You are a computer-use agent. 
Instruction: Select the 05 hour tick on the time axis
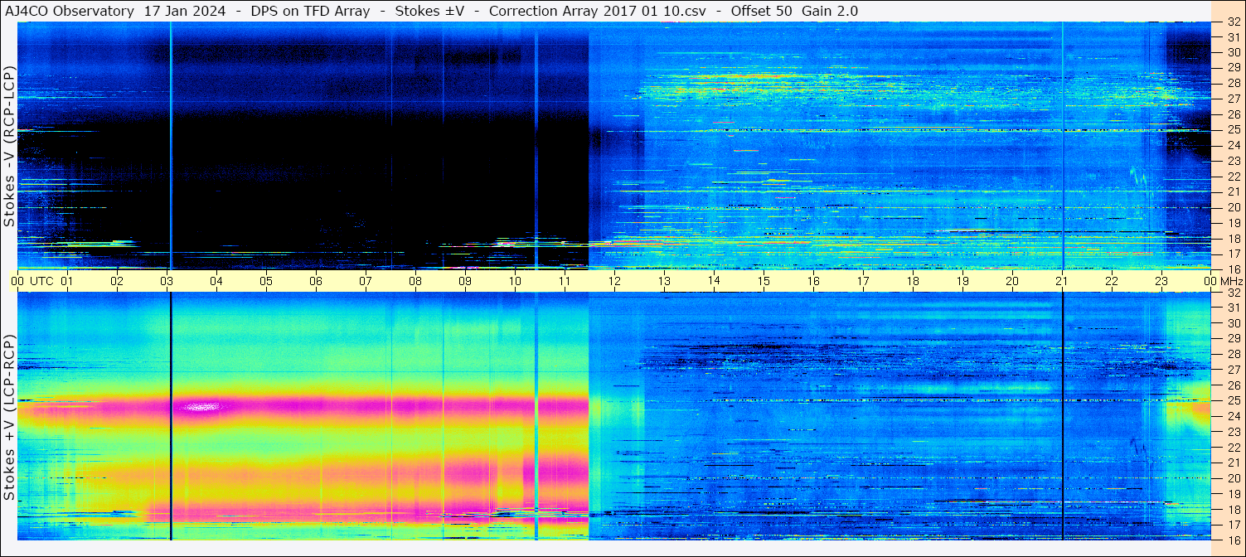coord(266,281)
